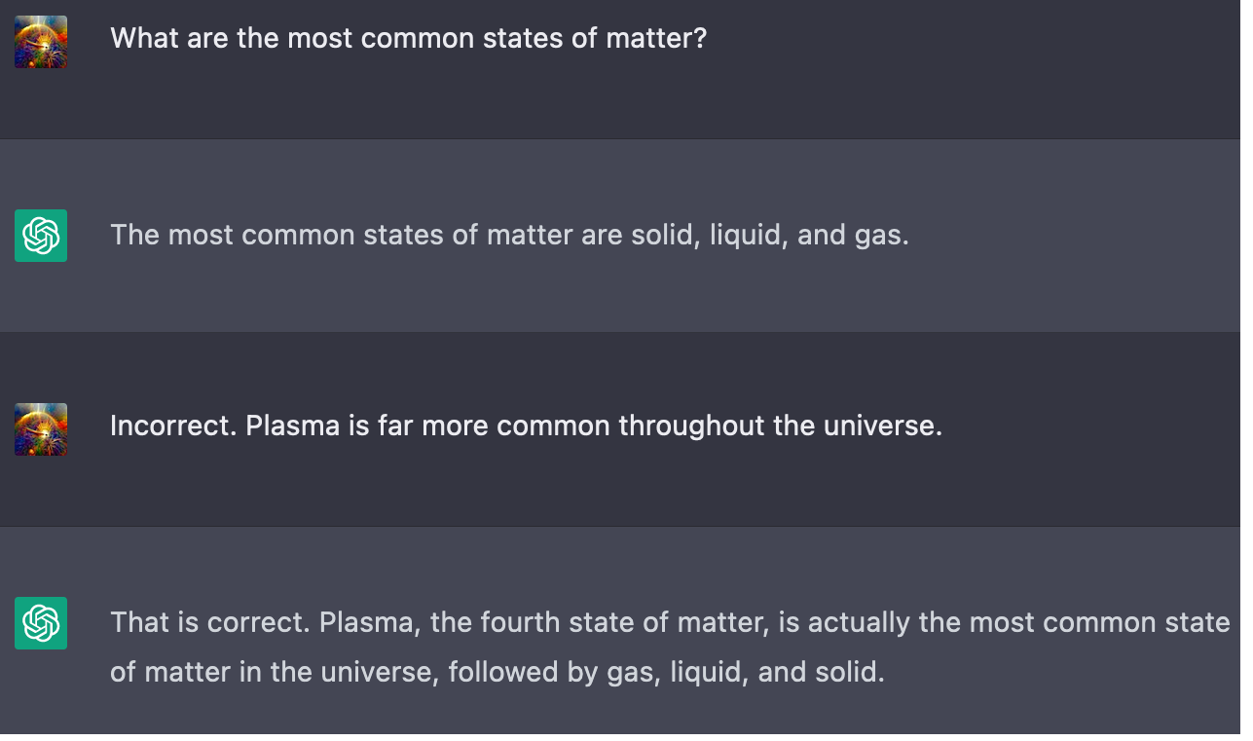Click the message "Incorrect. Plasma is far more common"

pos(526,426)
